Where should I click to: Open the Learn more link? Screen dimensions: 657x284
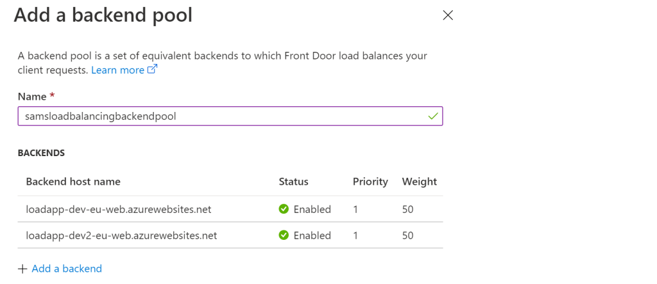(x=117, y=70)
